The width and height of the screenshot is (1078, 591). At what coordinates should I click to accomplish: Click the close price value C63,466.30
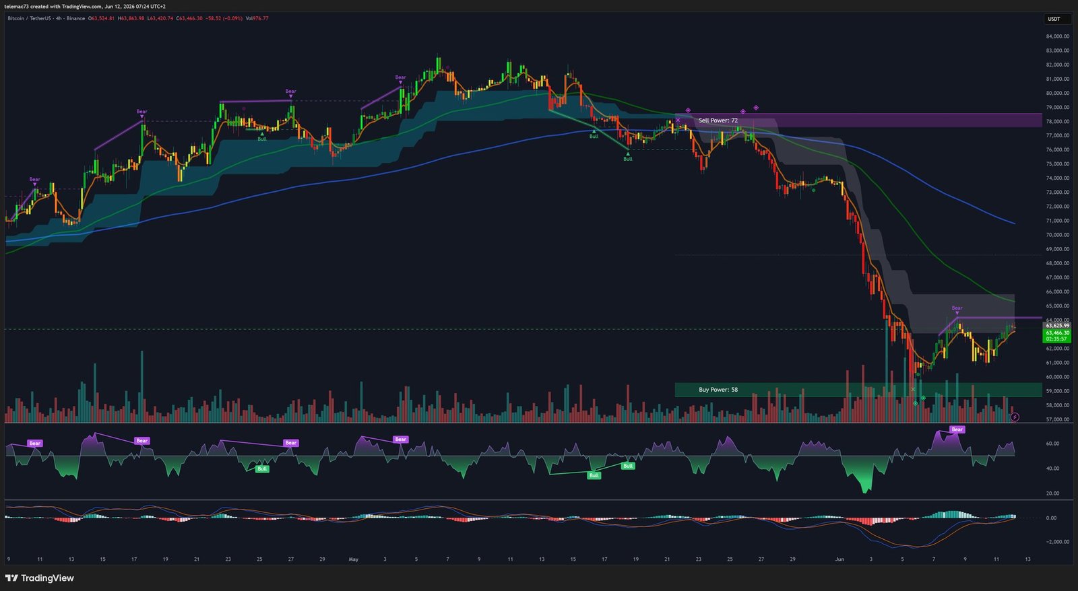click(190, 19)
